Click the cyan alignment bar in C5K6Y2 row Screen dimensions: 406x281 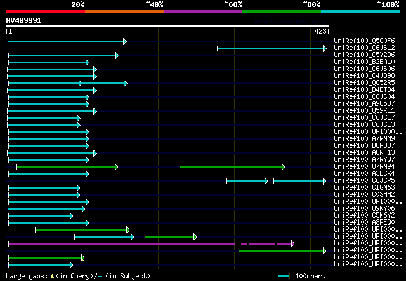click(x=41, y=216)
